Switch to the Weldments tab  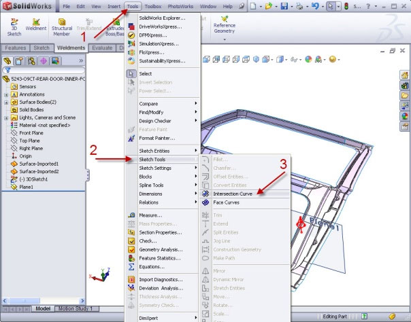point(71,48)
